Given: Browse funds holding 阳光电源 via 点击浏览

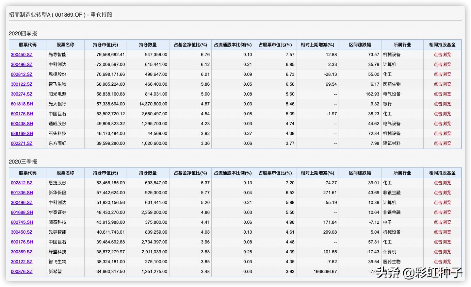Looking at the screenshot, I should click(442, 94).
